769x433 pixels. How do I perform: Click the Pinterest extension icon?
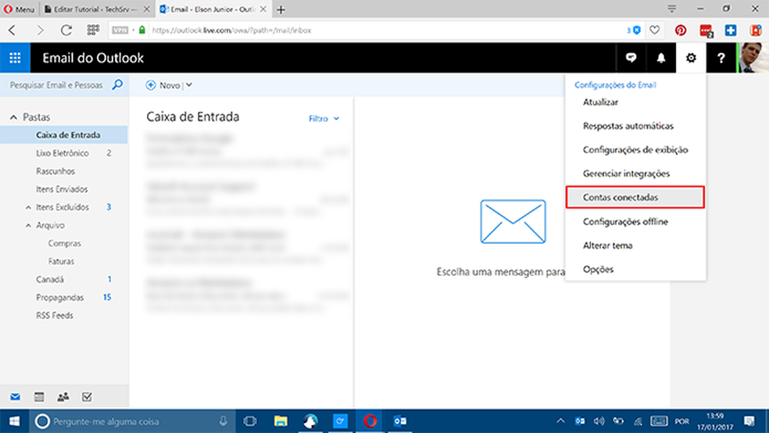680,30
